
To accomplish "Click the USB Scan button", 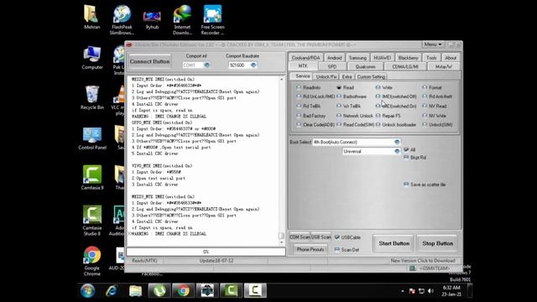I will pyautogui.click(x=321, y=237).
